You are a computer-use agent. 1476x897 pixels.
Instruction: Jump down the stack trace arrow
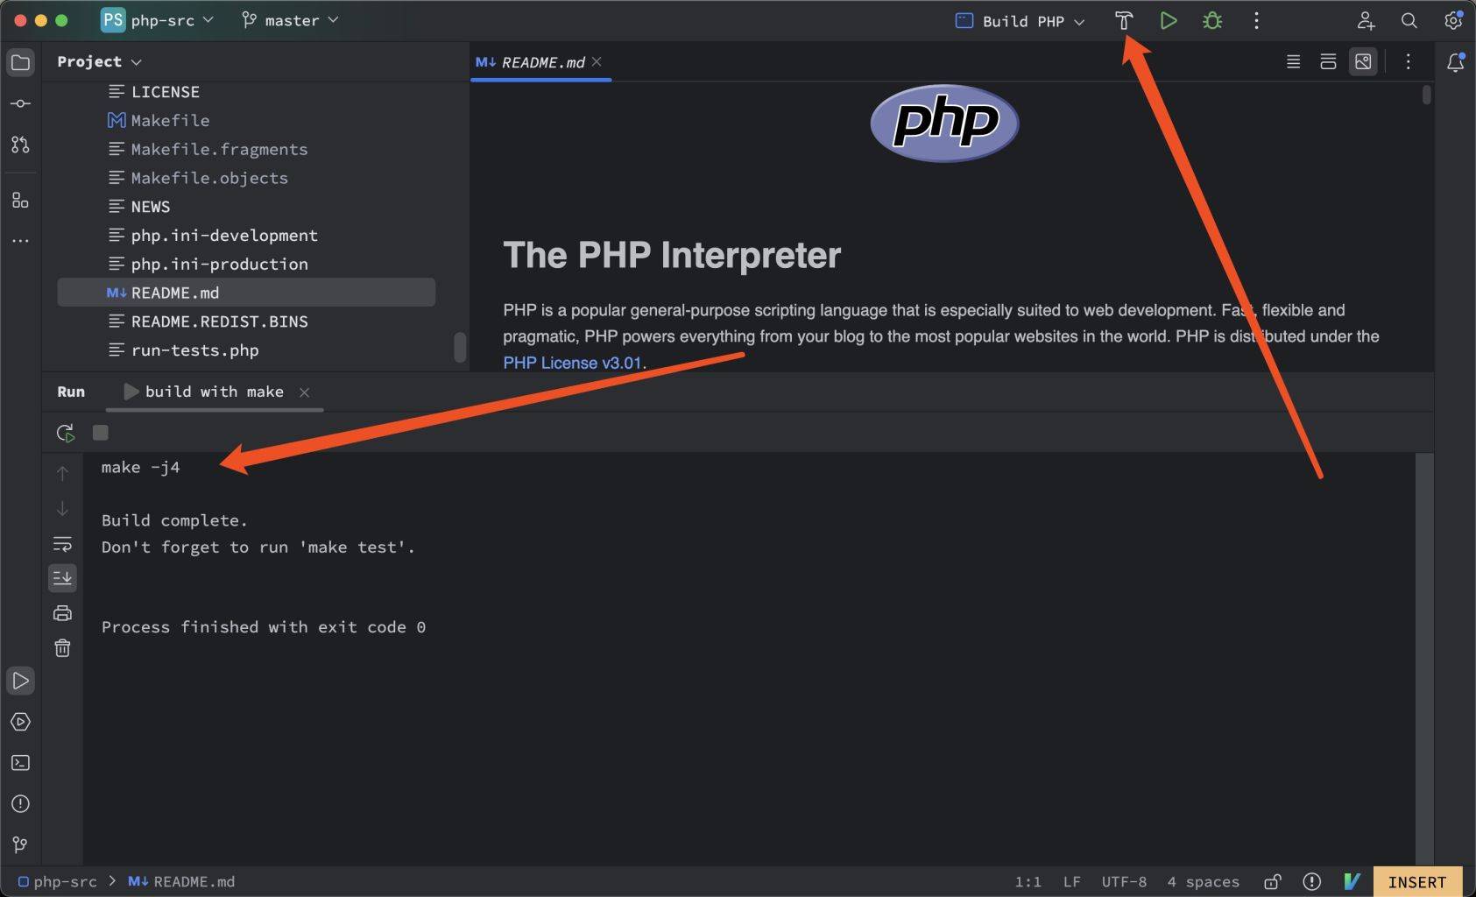[62, 508]
